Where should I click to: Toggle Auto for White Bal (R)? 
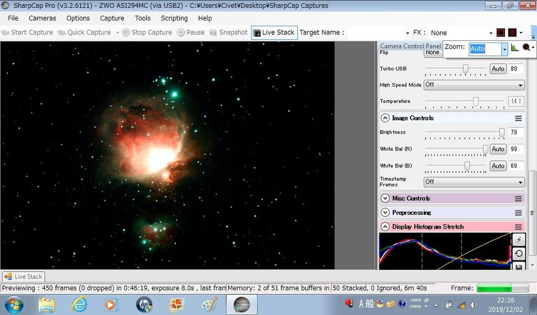coord(498,149)
